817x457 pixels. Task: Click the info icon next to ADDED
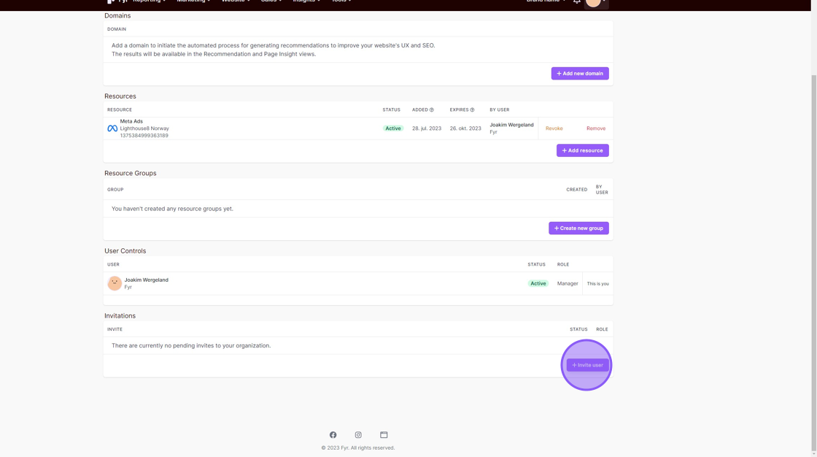tap(431, 110)
